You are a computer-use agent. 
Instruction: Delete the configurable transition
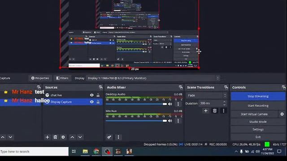pos(215,111)
